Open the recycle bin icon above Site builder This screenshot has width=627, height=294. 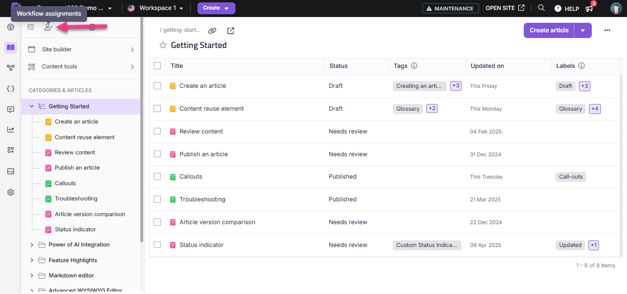click(x=92, y=28)
